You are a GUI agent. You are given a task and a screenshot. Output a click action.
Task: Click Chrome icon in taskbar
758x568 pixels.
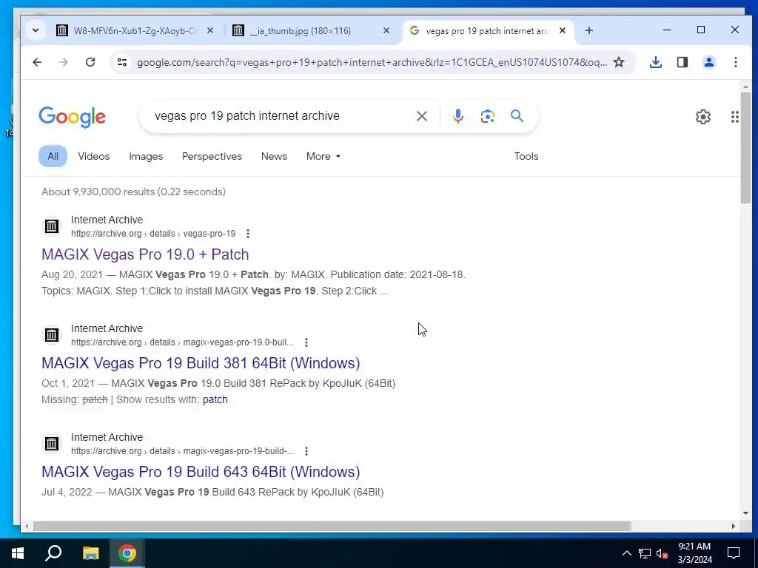[x=127, y=553]
